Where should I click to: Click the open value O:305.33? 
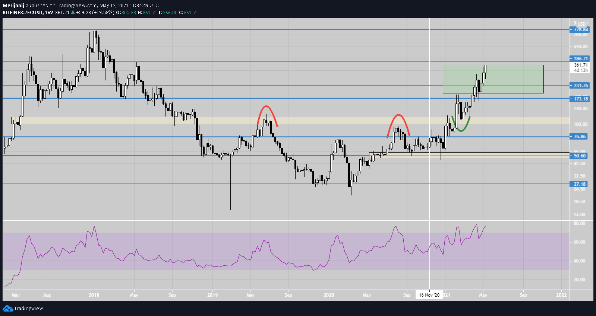[x=126, y=12]
